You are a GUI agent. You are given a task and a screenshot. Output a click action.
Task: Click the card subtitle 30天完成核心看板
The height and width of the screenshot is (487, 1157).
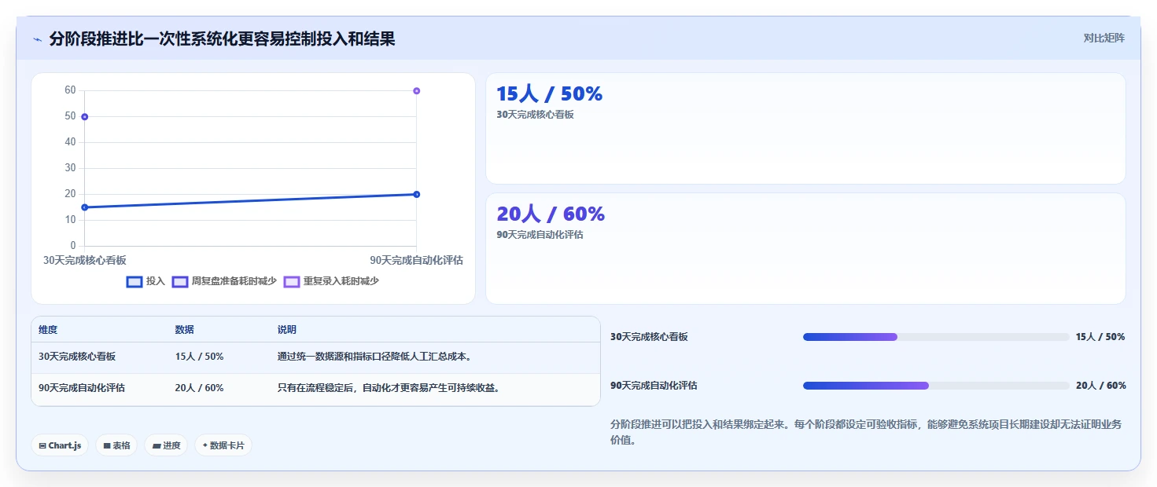(535, 115)
